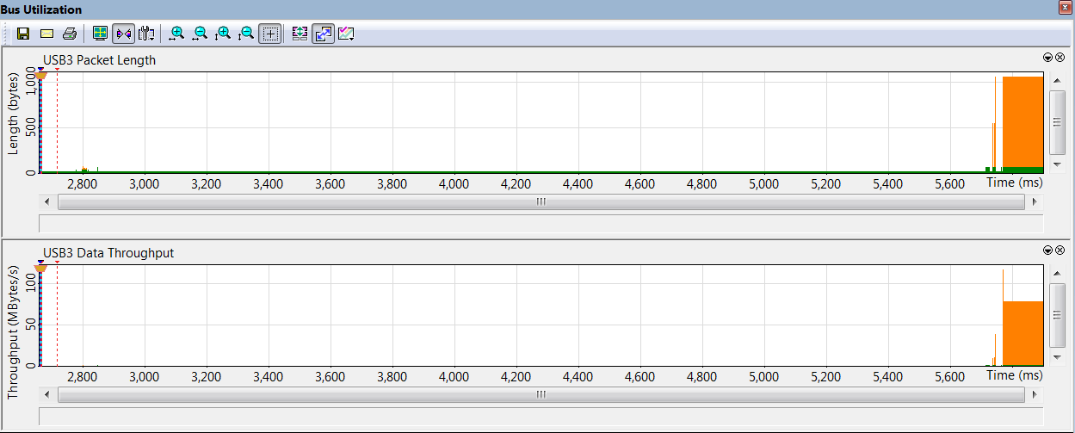
Task: Click the full screen monitor icon
Action: point(100,34)
